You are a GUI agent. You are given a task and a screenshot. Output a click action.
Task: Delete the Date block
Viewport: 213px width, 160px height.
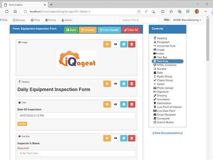point(132,104)
